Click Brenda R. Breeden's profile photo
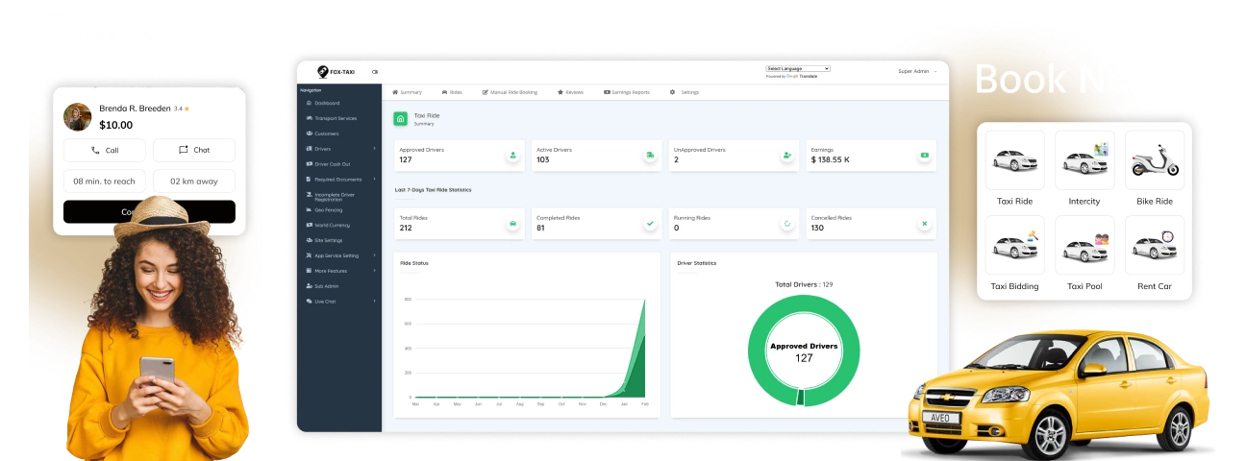This screenshot has height=461, width=1246. [78, 117]
